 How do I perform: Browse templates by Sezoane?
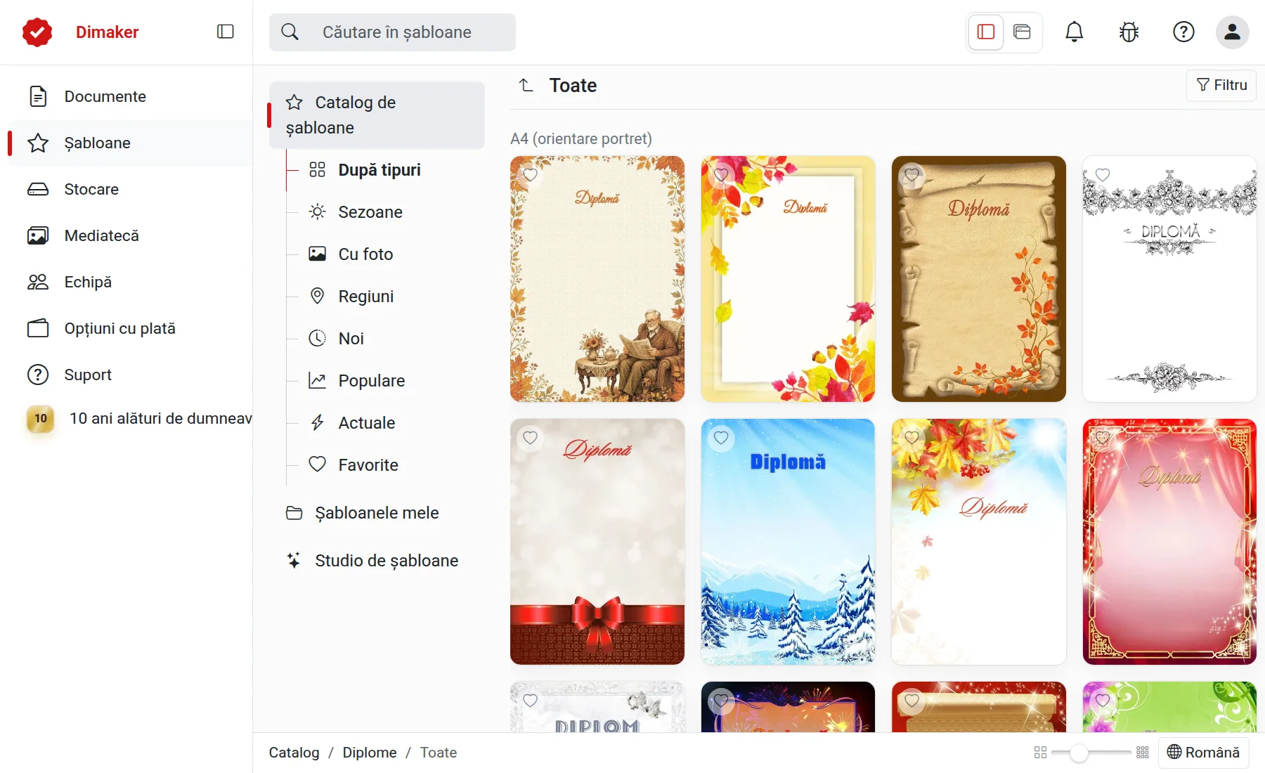pyautogui.click(x=370, y=212)
